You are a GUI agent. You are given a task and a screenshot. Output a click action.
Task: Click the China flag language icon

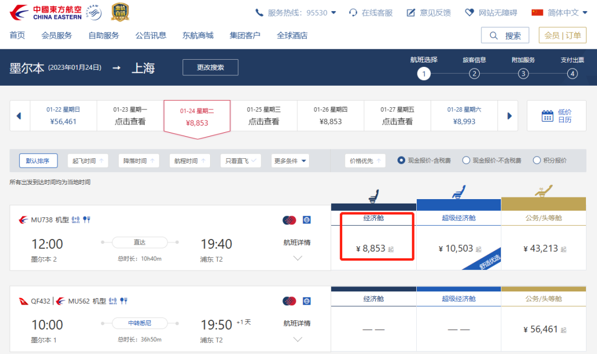pos(537,13)
